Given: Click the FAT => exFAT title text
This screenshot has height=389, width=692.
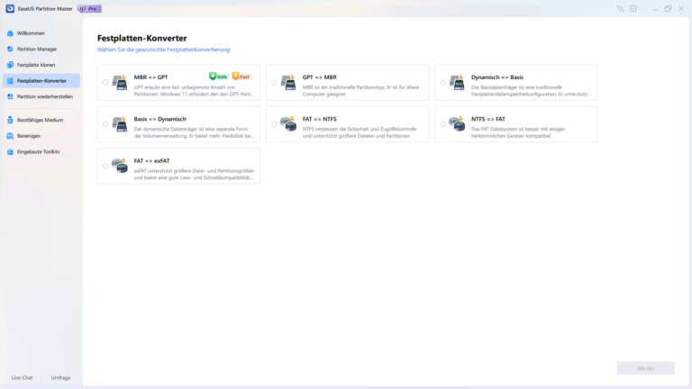Looking at the screenshot, I should 151,161.
